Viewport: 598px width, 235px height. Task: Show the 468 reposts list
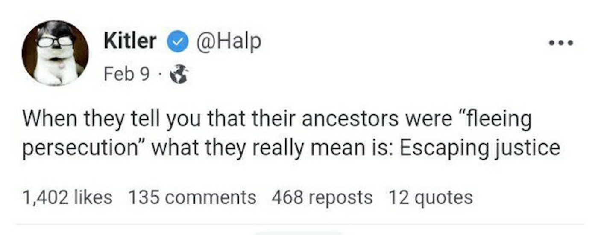click(x=322, y=197)
